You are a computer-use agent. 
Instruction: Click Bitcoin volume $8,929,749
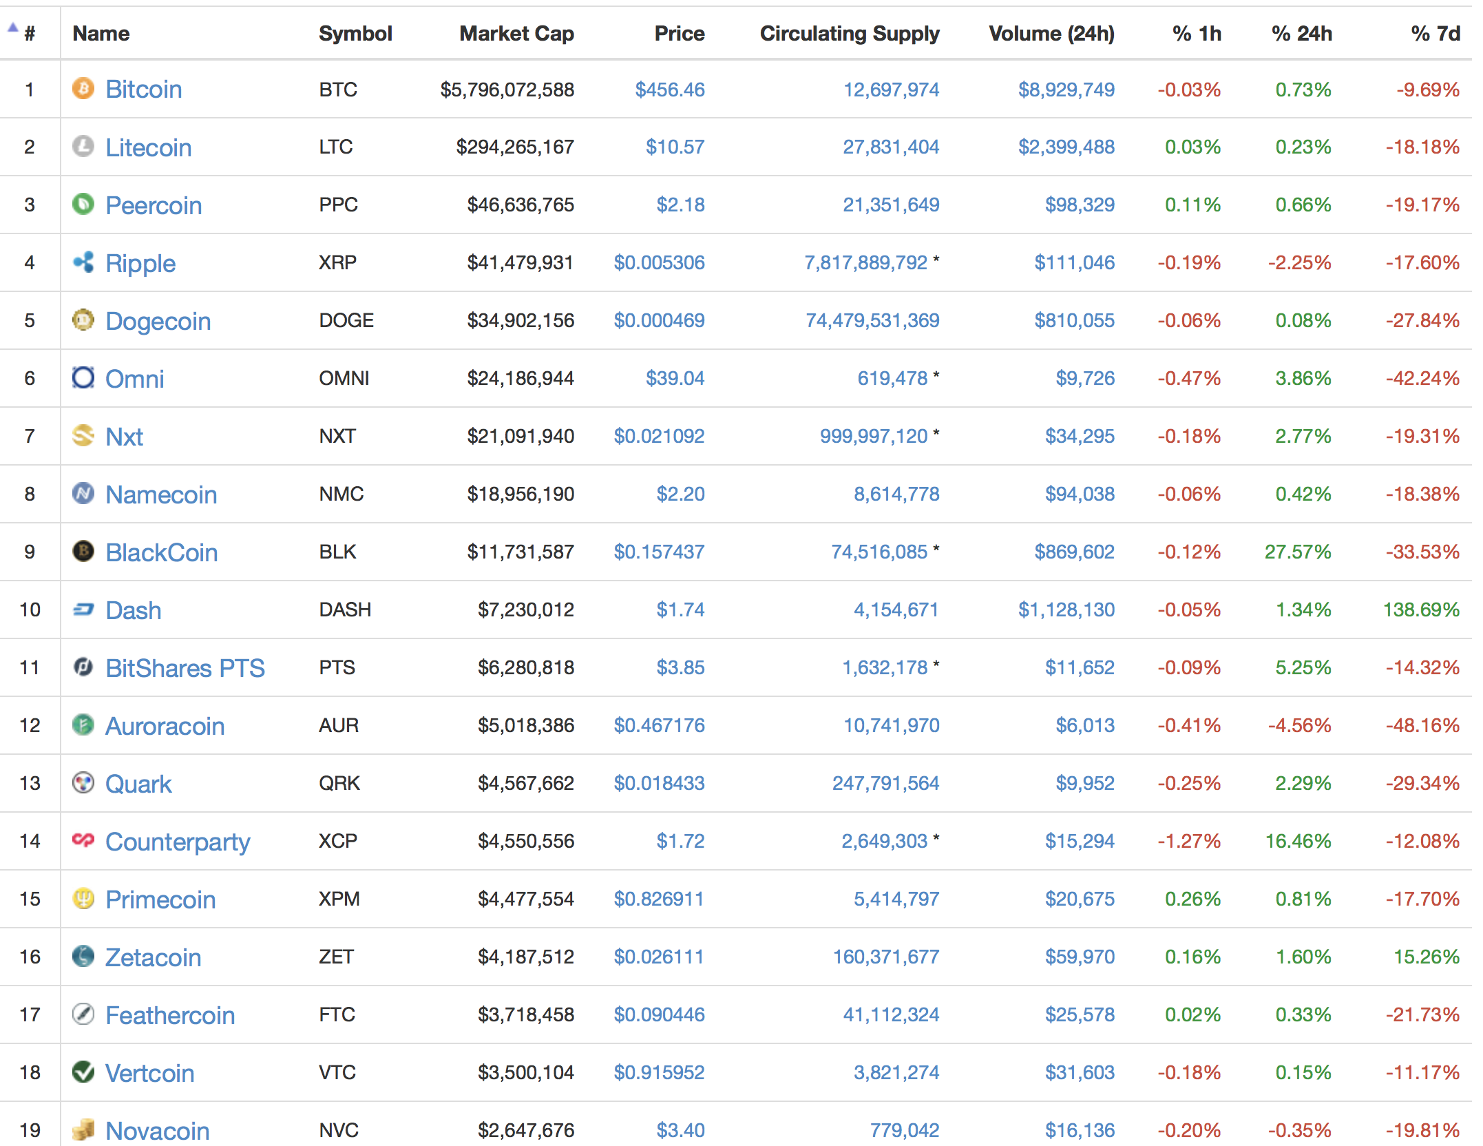click(x=1066, y=90)
